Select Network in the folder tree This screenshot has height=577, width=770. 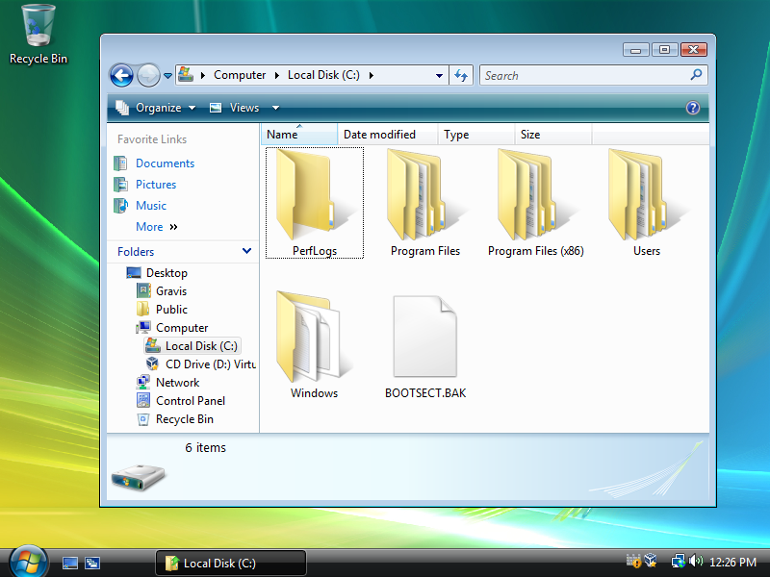(x=167, y=382)
